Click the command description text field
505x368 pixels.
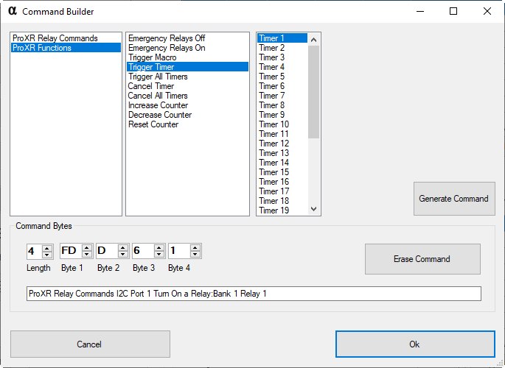pos(254,294)
